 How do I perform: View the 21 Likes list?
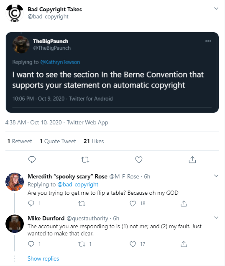pos(94,141)
